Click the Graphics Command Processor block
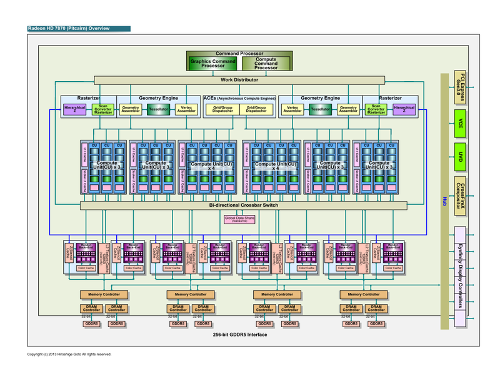Viewport: 500px width, 369px height. pyautogui.click(x=213, y=63)
